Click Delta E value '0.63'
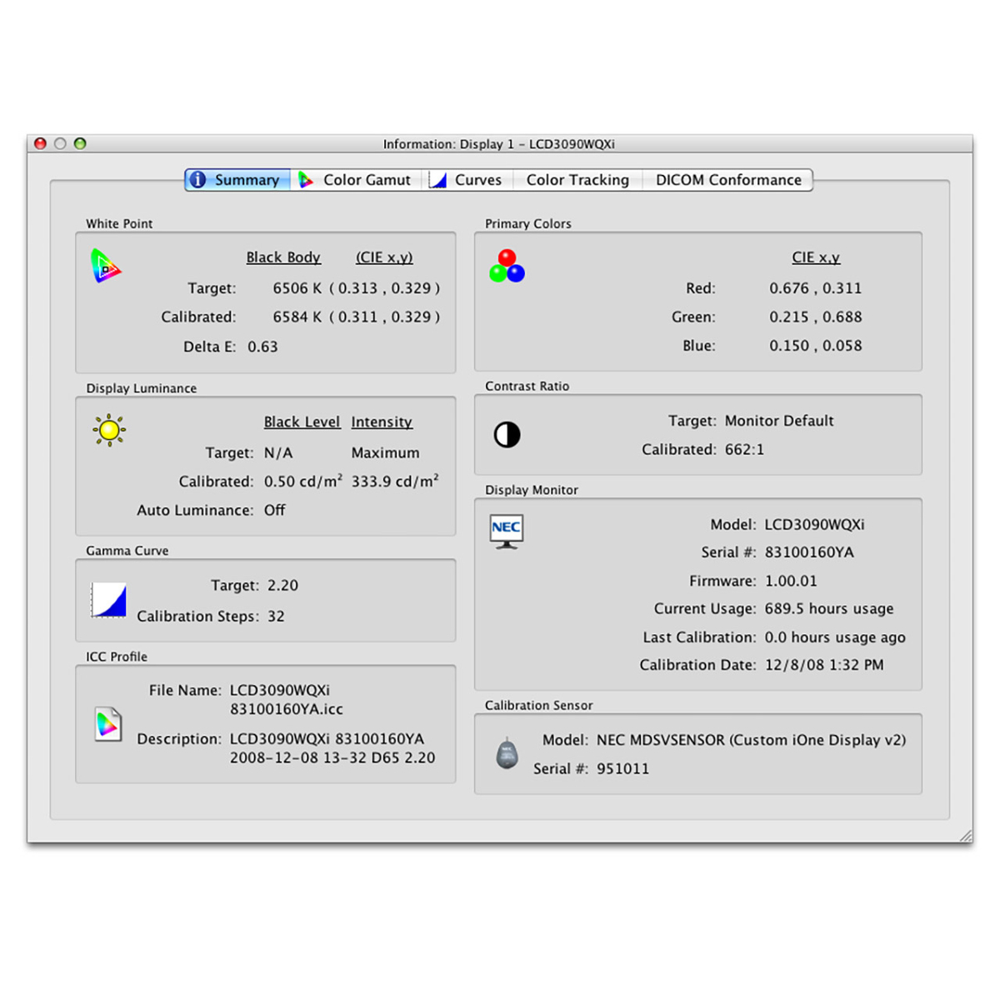The height and width of the screenshot is (1000, 1000). click(262, 347)
